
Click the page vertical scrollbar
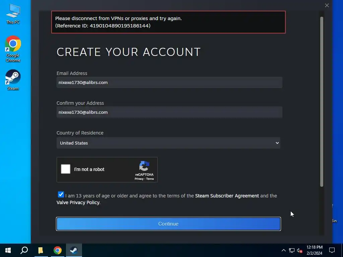pyautogui.click(x=322, y=102)
